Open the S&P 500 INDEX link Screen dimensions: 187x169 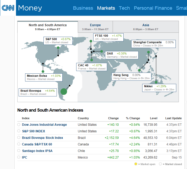tap(34, 131)
